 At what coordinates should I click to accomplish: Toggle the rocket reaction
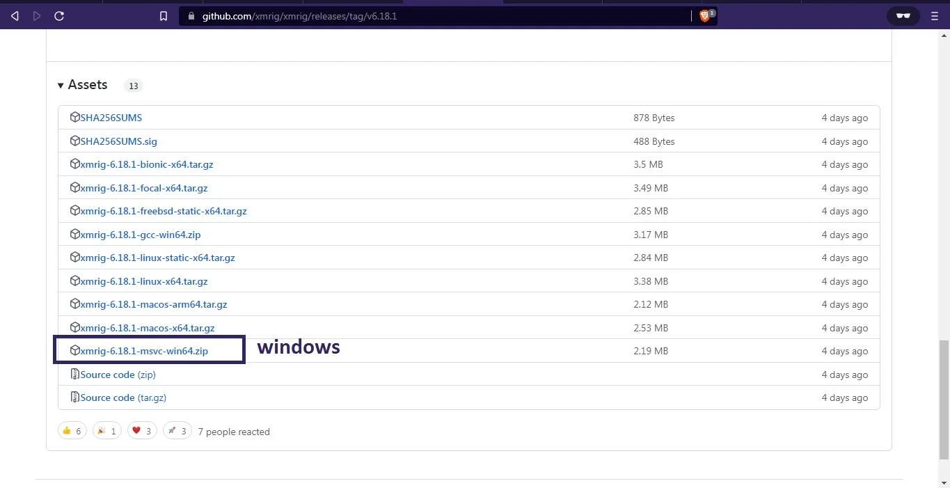click(x=177, y=431)
